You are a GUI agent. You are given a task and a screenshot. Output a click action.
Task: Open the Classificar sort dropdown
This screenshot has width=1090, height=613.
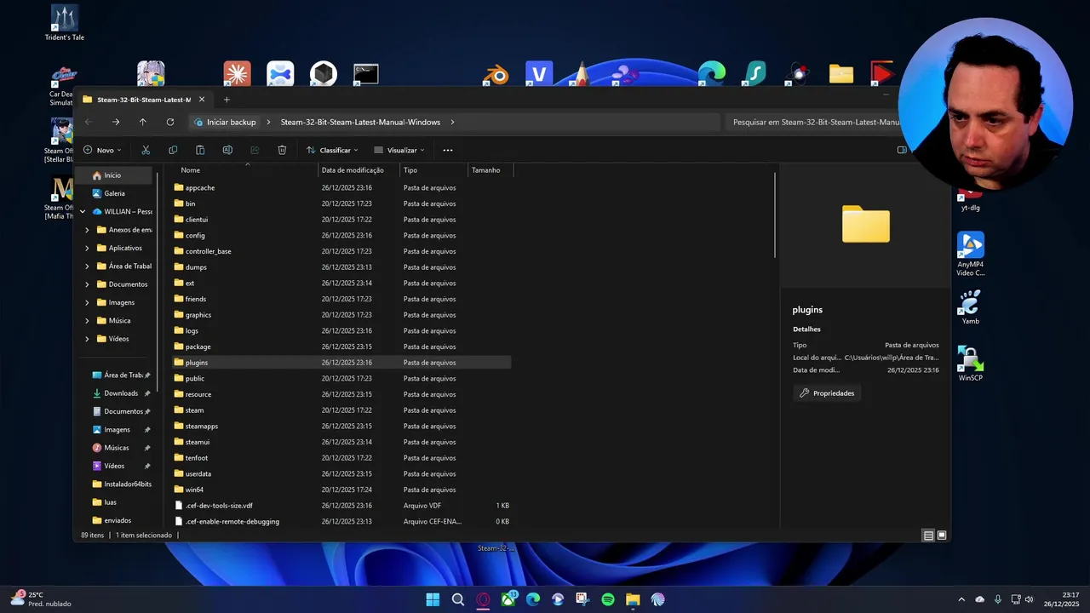[332, 150]
